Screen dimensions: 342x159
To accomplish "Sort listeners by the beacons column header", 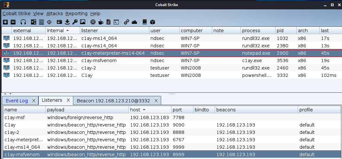I will click(256, 110).
